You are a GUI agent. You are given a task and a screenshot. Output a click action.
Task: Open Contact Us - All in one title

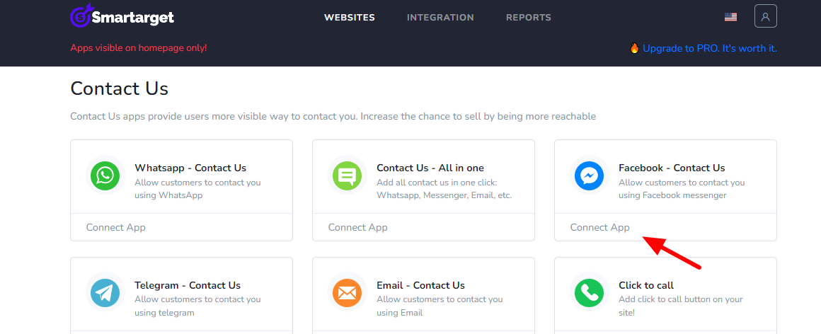tap(430, 168)
